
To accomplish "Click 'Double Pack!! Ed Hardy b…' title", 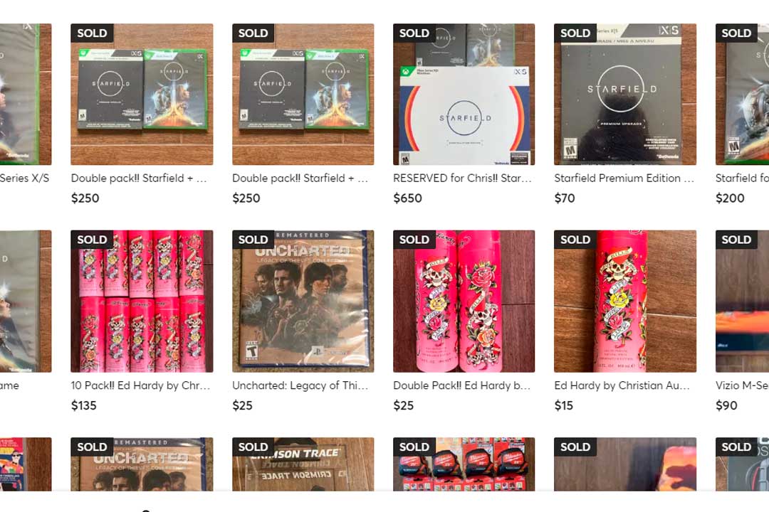I will (x=461, y=385).
